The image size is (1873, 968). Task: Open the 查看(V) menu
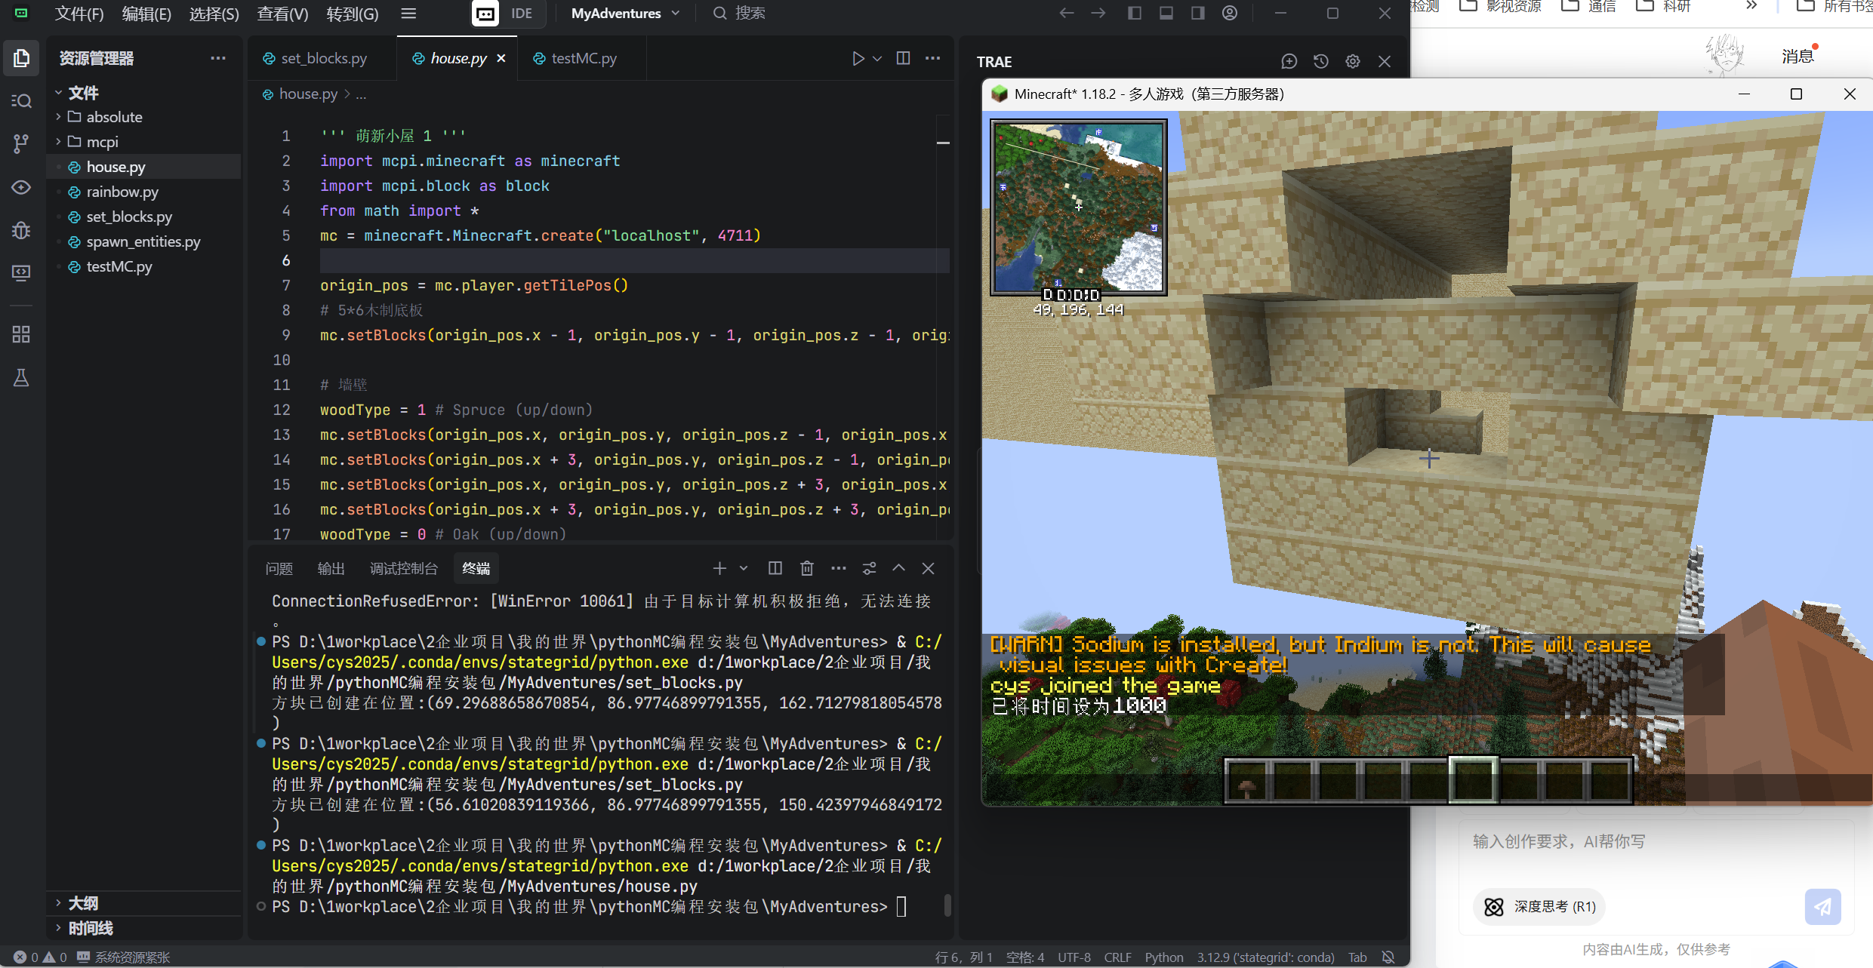coord(282,14)
